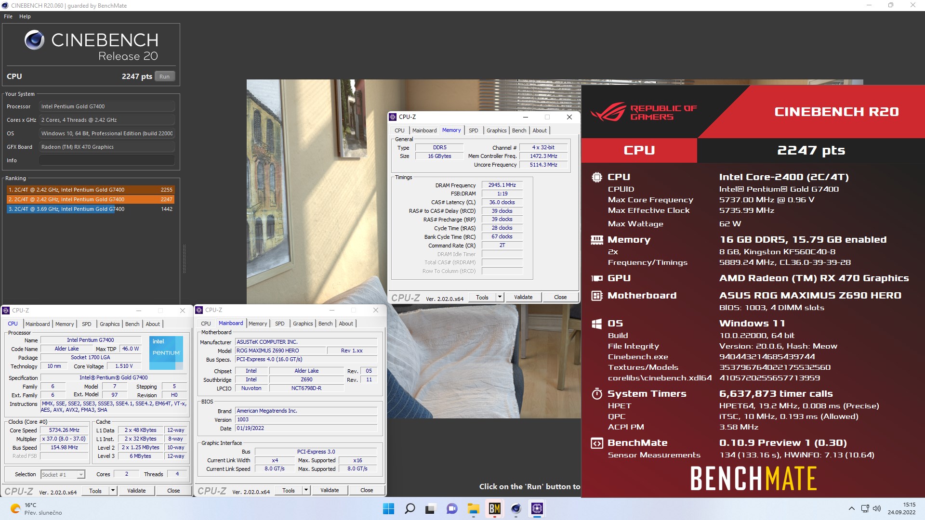Click BenchMate OS Windows logo icon
The width and height of the screenshot is (925, 520).
coord(596,324)
